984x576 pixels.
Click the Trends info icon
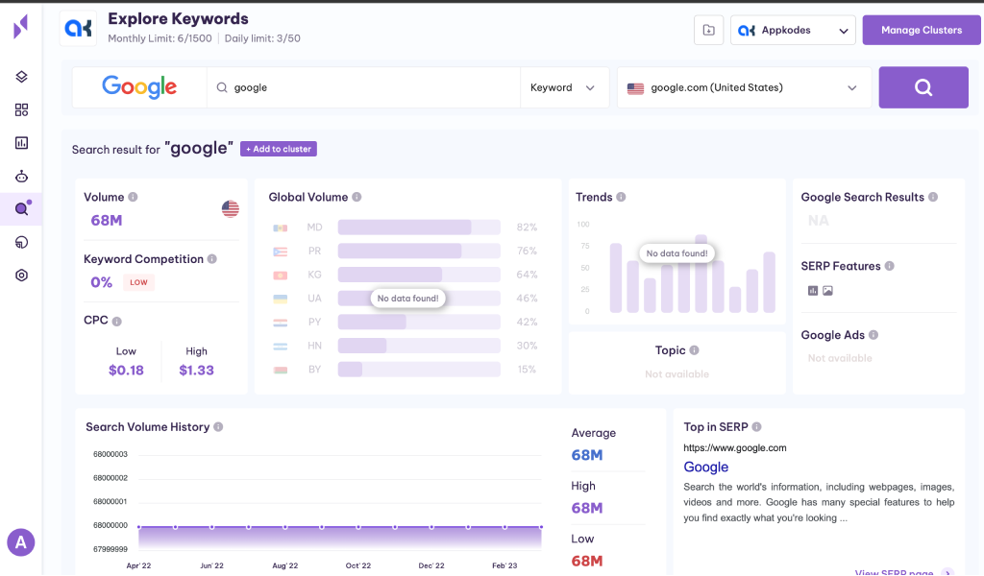point(621,197)
